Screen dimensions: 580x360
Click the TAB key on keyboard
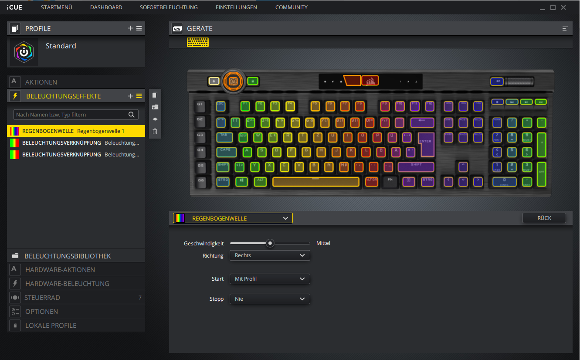(x=224, y=137)
